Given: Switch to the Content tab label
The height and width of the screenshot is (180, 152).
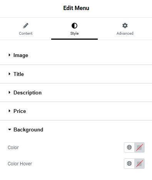Looking at the screenshot, I should (x=26, y=34).
